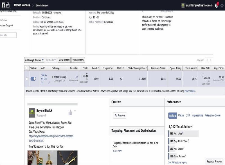
Task: Click the Help Center sidebar link
Action: click(x=4, y=20)
